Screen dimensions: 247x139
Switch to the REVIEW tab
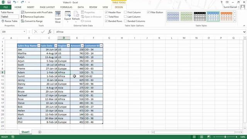pos(93,7)
